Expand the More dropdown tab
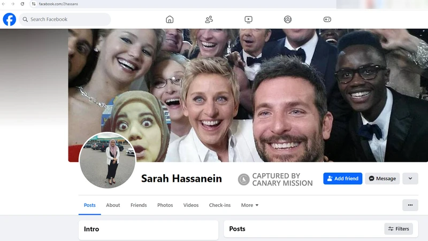 click(249, 205)
